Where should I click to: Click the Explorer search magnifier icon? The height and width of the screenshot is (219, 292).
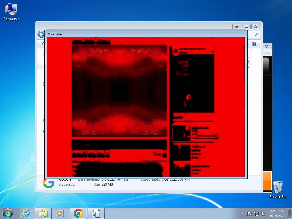pos(257,34)
